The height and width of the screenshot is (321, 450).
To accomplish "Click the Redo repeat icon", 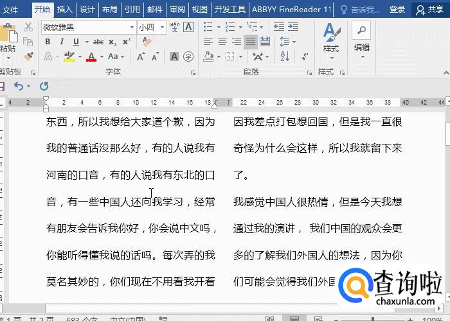I will tap(44, 86).
